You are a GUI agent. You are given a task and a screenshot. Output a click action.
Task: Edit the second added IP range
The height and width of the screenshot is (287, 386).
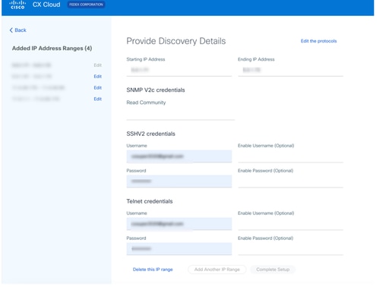tap(97, 77)
